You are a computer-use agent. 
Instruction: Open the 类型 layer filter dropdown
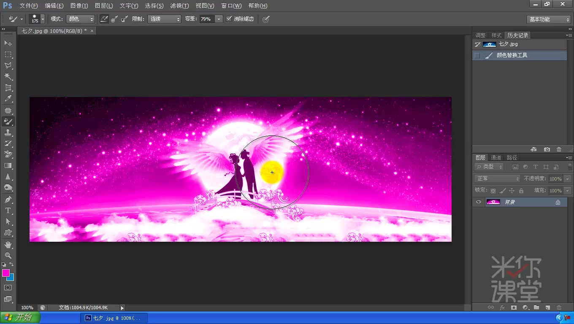click(x=489, y=167)
